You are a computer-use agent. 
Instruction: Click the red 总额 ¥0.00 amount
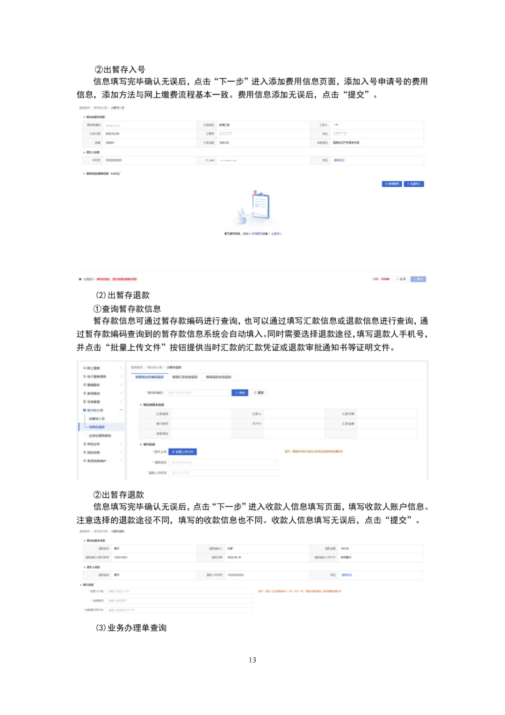[x=384, y=279]
